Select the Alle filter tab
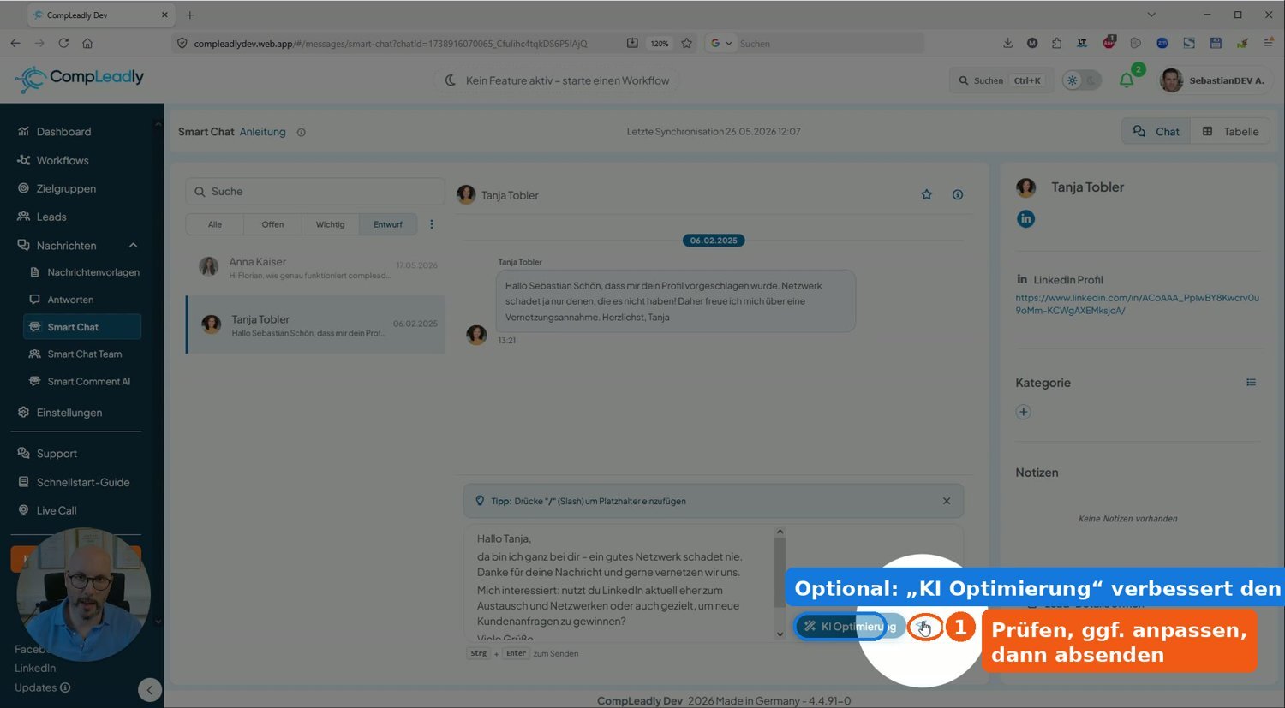The height and width of the screenshot is (708, 1285). pos(215,224)
